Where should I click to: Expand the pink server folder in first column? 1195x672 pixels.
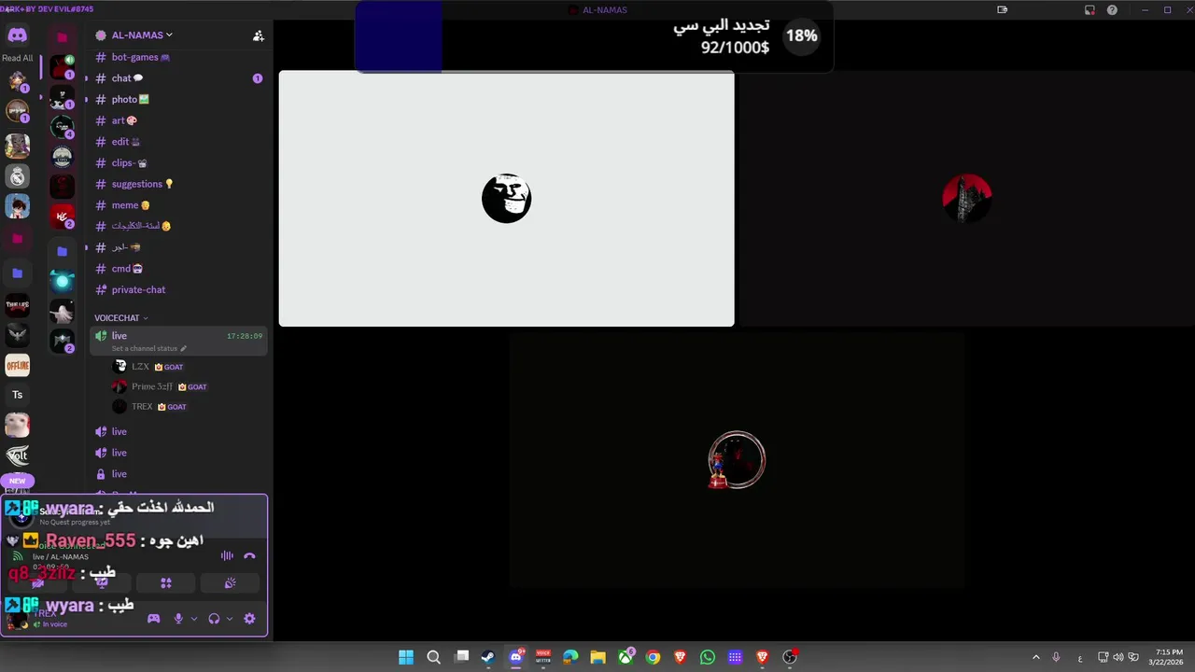point(17,239)
